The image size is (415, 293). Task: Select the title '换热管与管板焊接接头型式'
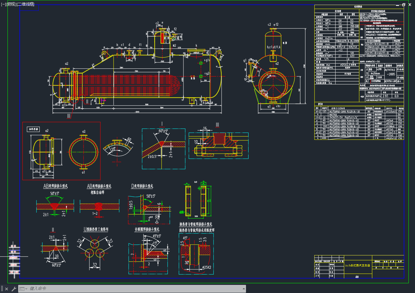click(196, 224)
